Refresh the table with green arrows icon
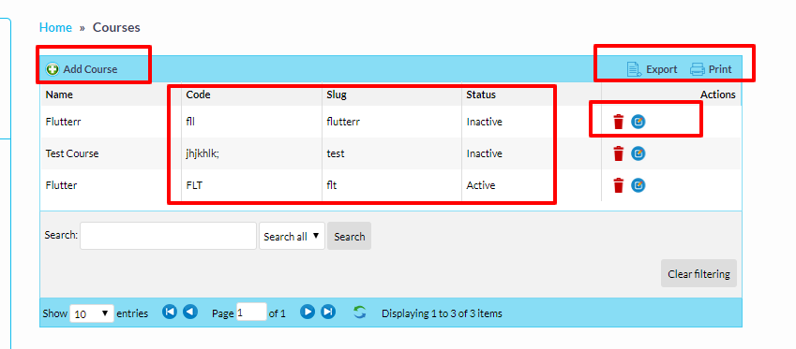 click(x=359, y=313)
